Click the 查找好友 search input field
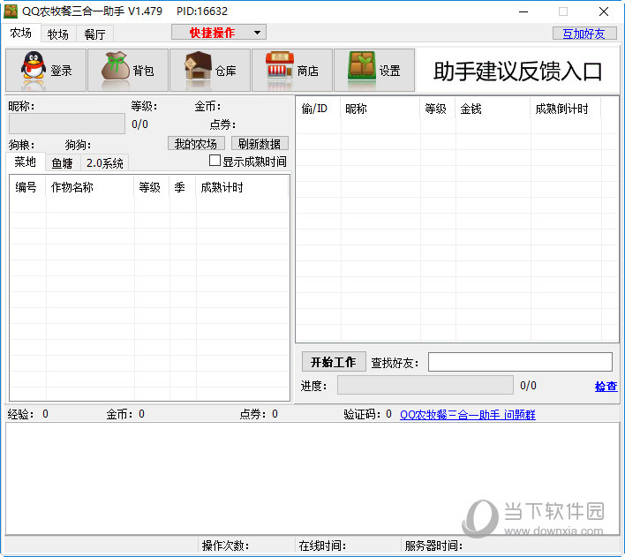This screenshot has height=557, width=625. click(x=520, y=362)
